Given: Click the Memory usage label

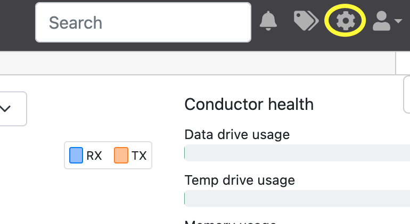Looking at the screenshot, I should [230, 222].
